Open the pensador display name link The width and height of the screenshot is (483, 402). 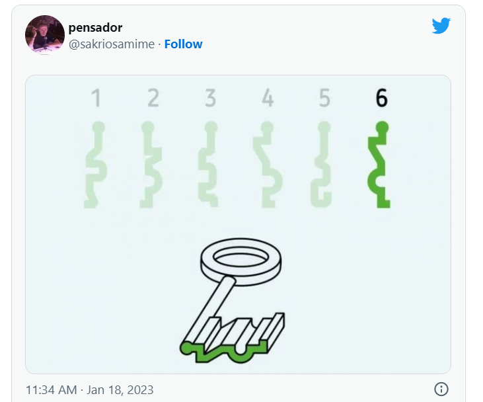(95, 27)
